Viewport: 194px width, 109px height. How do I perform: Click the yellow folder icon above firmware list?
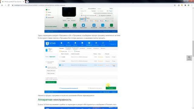[x=60, y=51]
